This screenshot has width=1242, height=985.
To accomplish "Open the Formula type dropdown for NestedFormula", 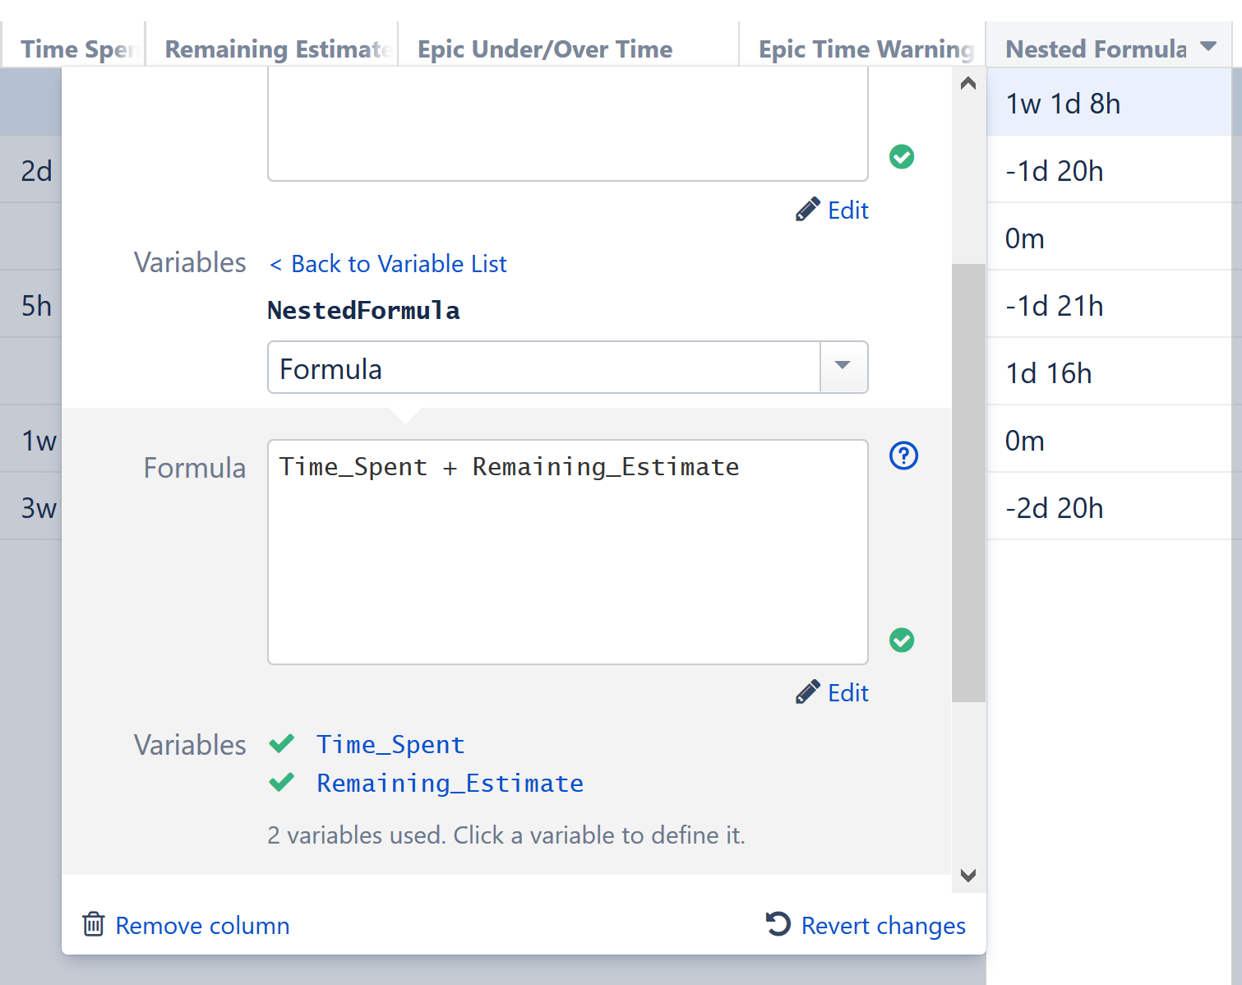I will point(843,368).
